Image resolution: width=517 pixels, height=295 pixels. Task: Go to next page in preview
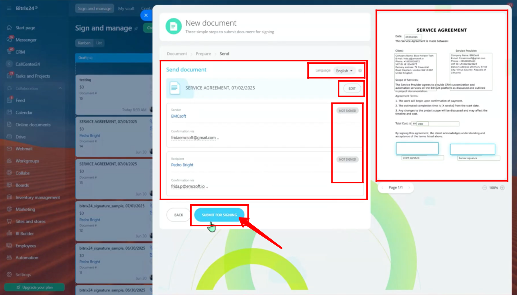click(409, 187)
